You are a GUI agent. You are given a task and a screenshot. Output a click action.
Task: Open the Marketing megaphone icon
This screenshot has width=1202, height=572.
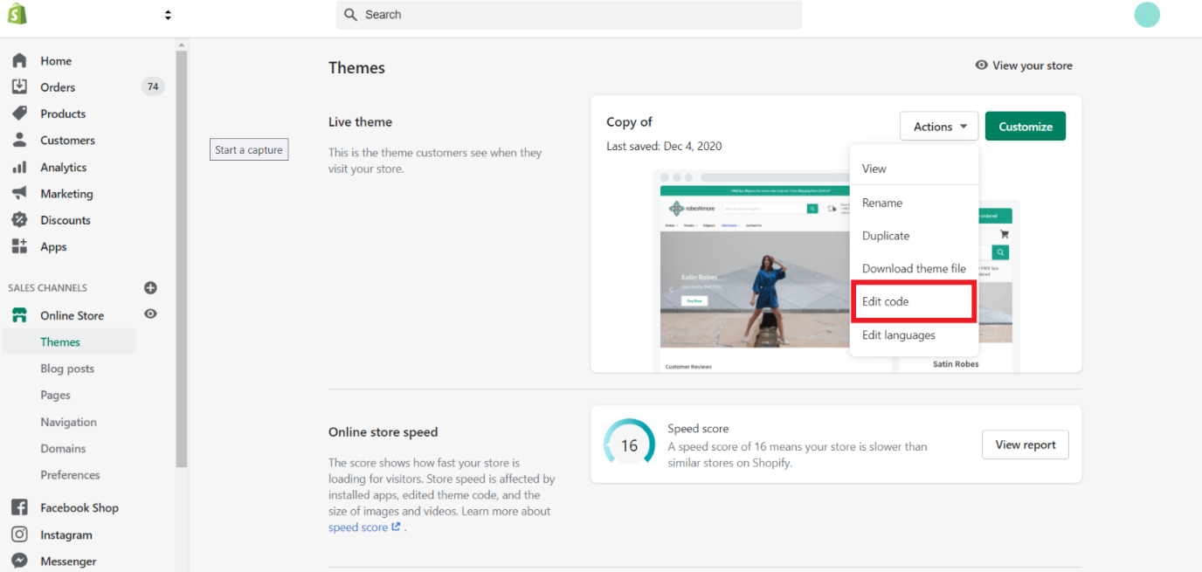click(x=21, y=193)
